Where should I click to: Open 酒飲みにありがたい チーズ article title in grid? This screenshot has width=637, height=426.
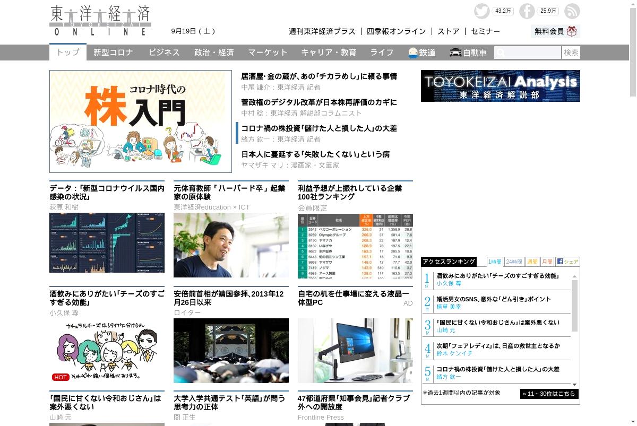point(107,298)
